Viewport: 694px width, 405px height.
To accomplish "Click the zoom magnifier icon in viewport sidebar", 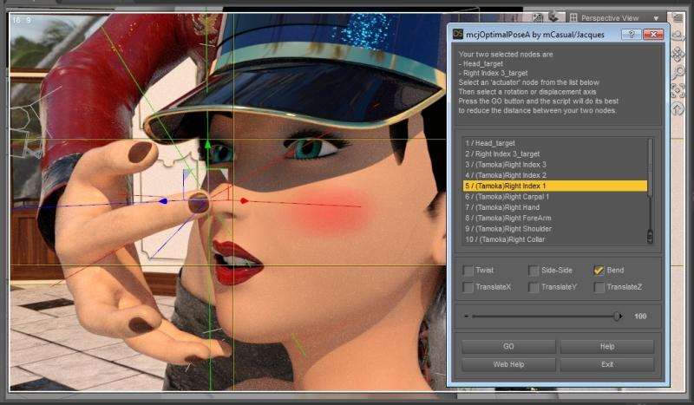I will point(678,73).
